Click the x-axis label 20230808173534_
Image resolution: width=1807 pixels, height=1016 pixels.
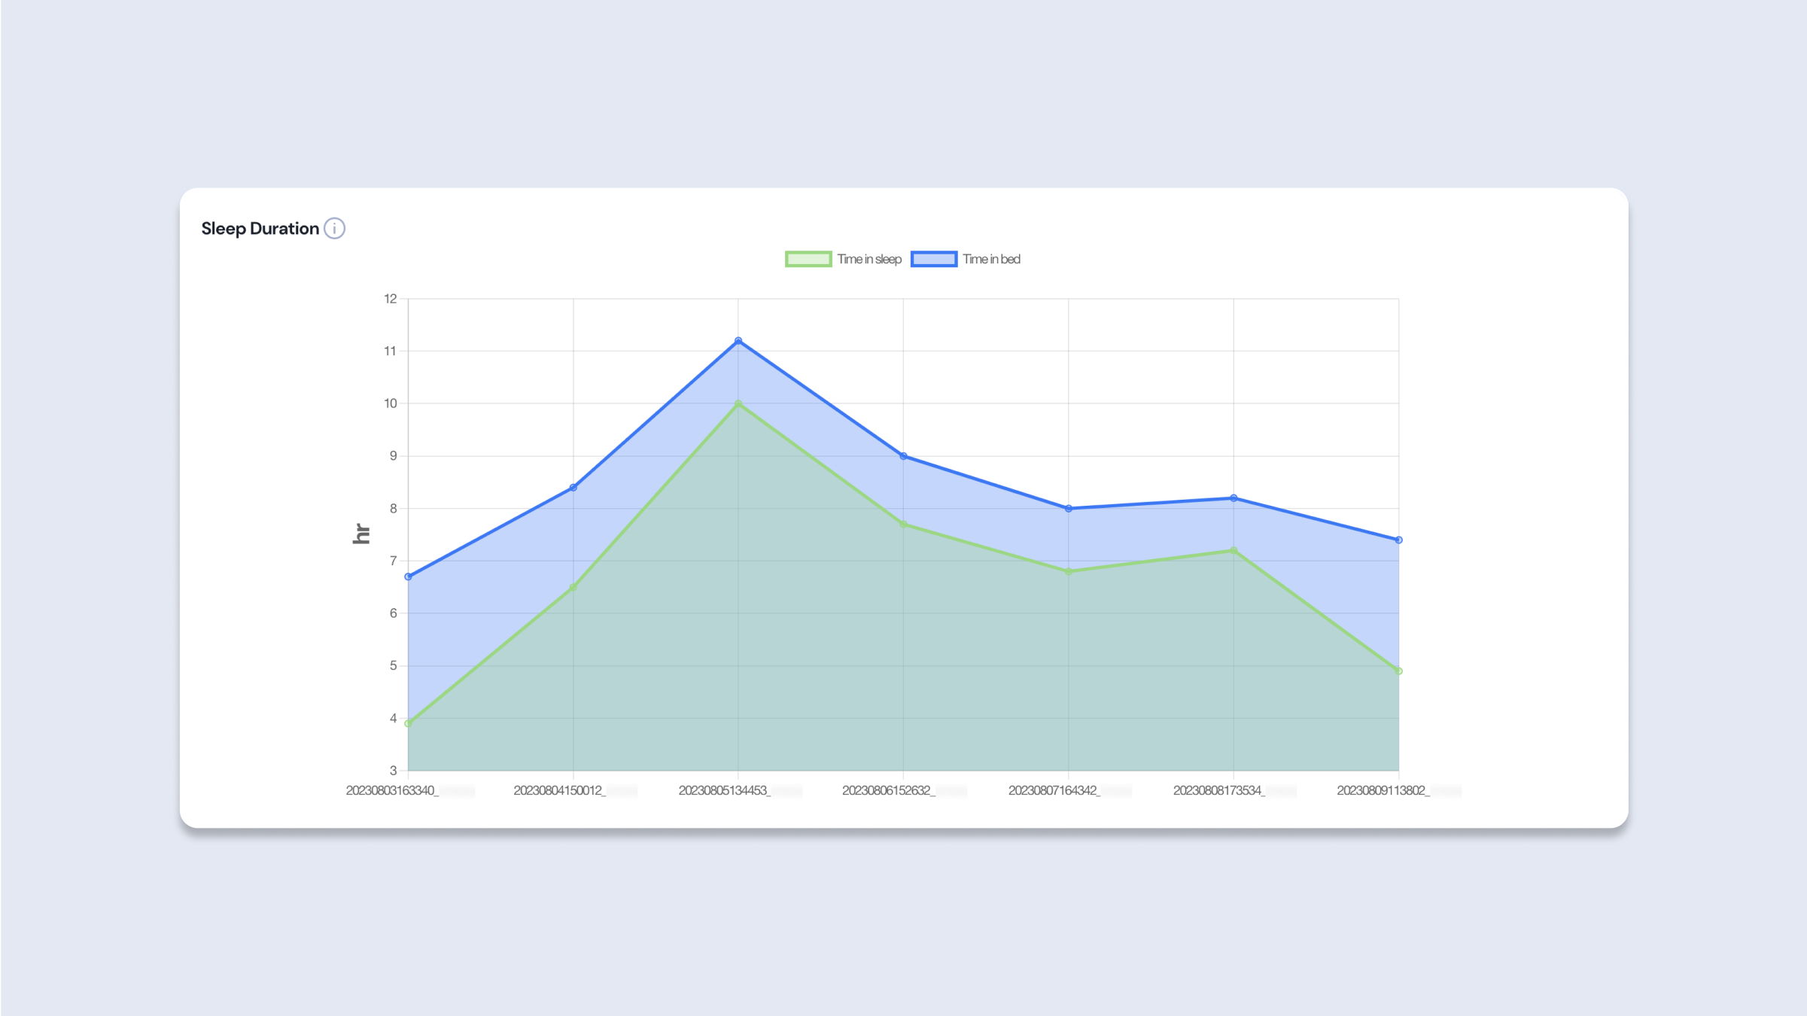click(x=1219, y=790)
